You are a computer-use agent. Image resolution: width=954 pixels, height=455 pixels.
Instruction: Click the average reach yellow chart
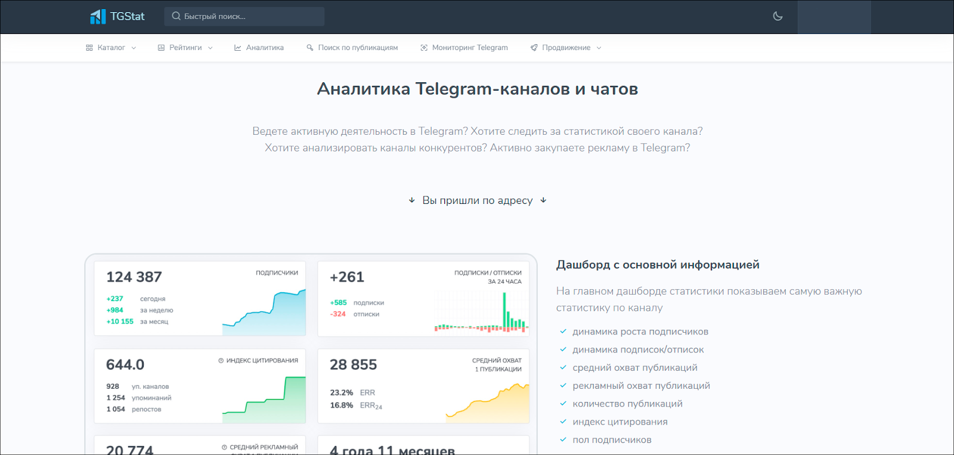pos(487,404)
